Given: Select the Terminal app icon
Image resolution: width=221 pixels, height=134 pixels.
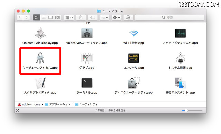Looking at the screenshot, I should point(87,83).
